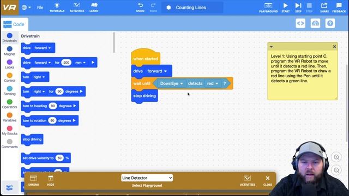349x196 pixels.
Task: Click the 90 value in turn for degrees block
Action: click(x=59, y=91)
